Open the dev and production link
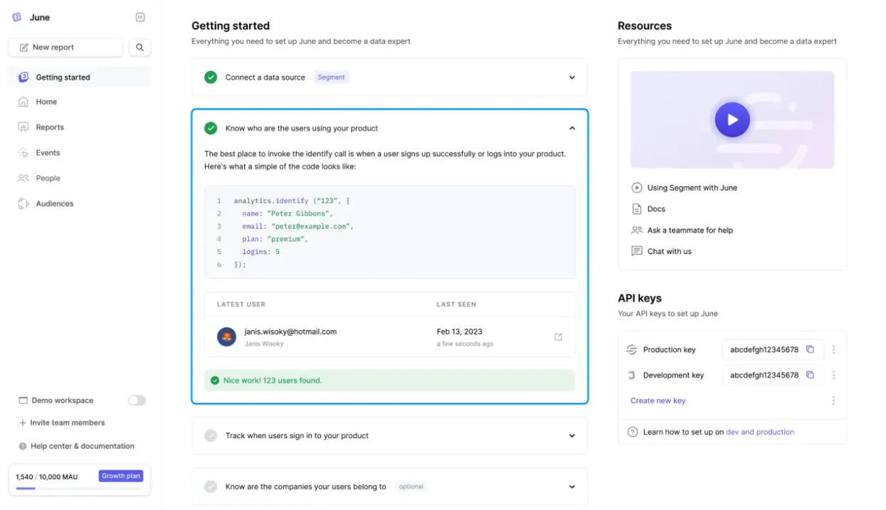The image size is (886, 510). pos(759,432)
